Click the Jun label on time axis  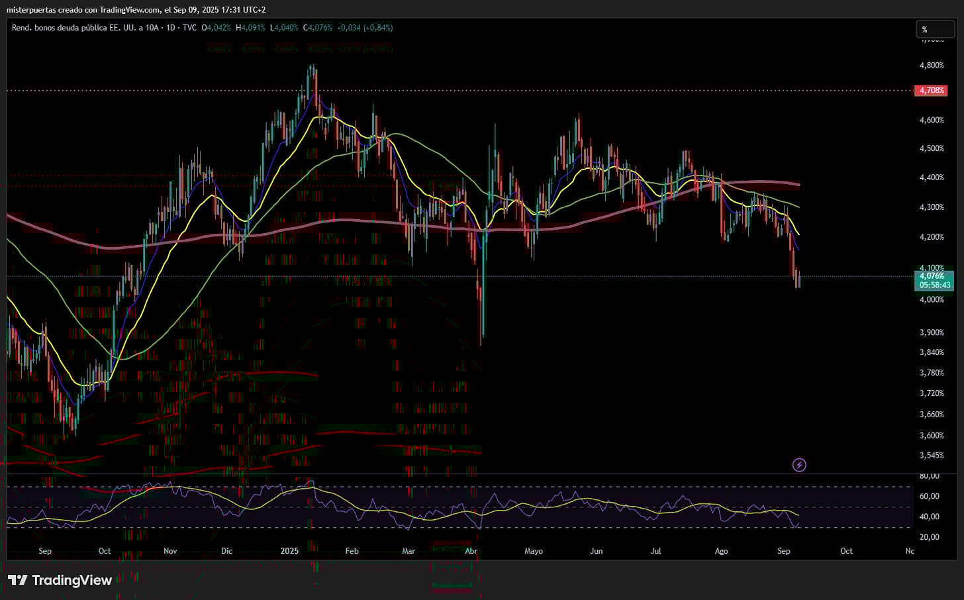tap(597, 551)
